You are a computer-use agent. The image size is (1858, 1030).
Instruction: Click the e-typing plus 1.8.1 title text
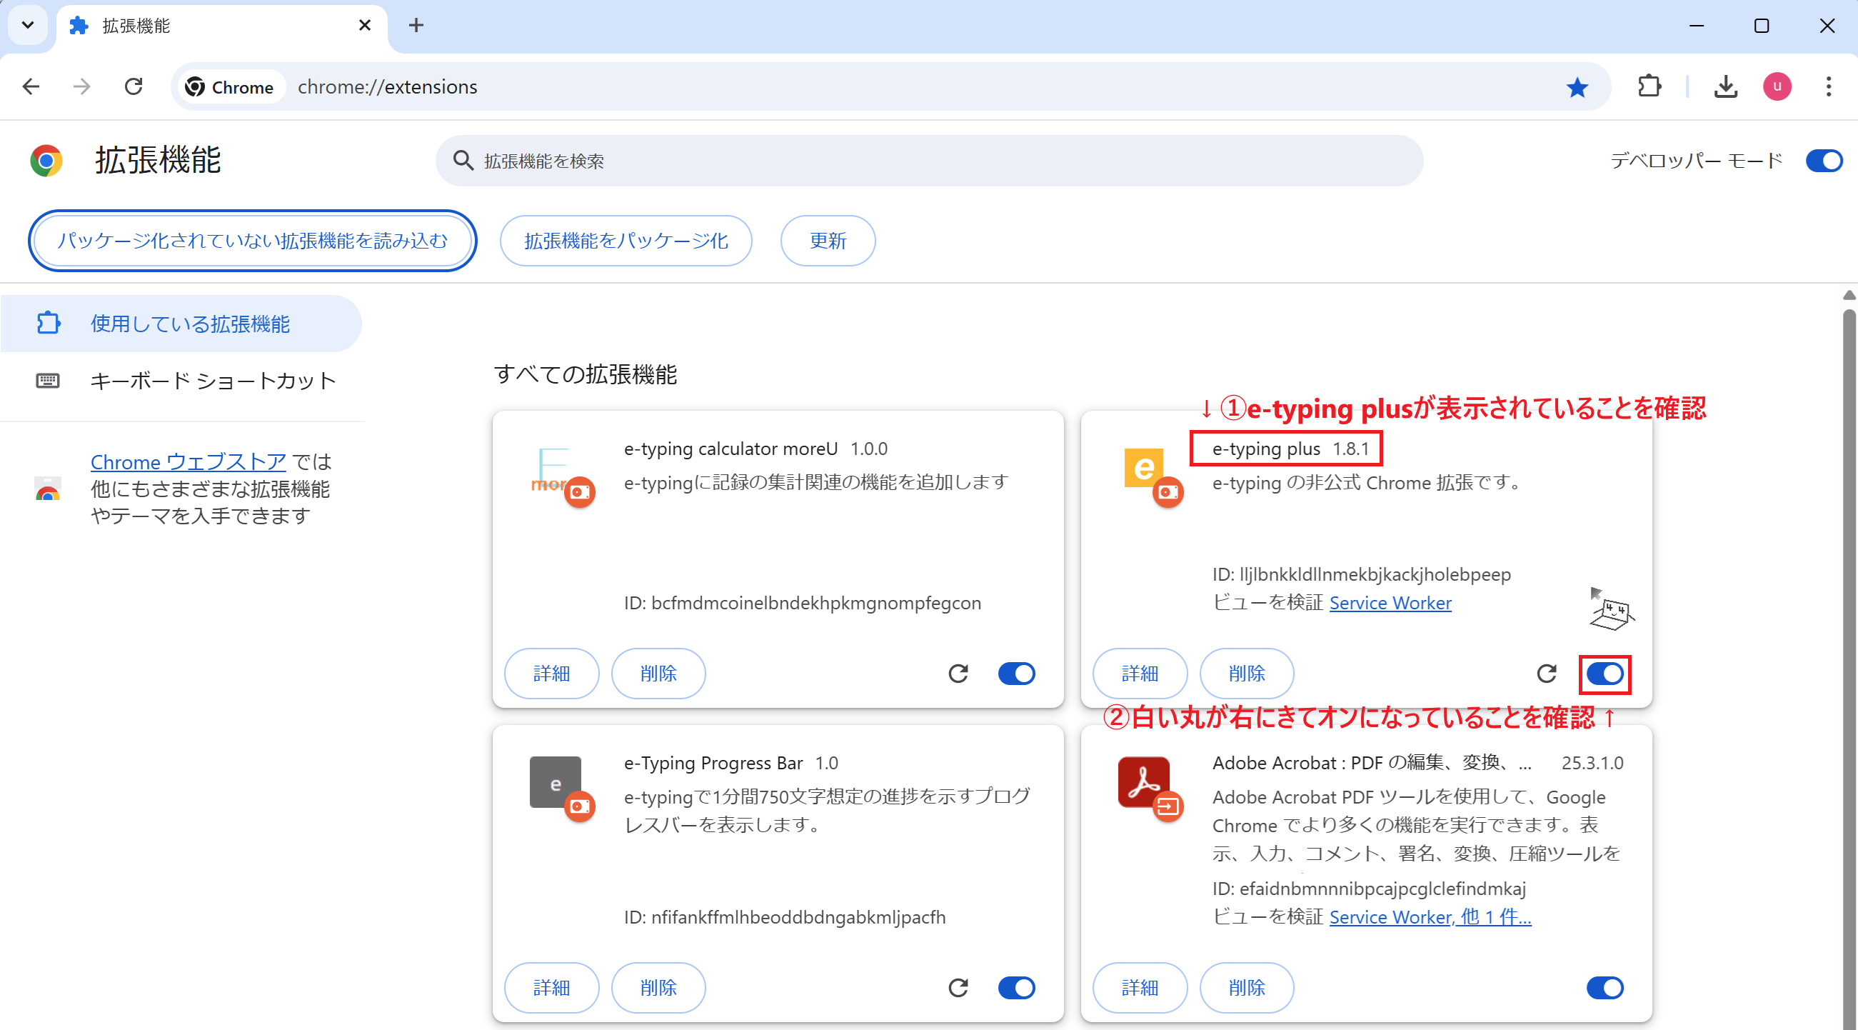pos(1290,449)
